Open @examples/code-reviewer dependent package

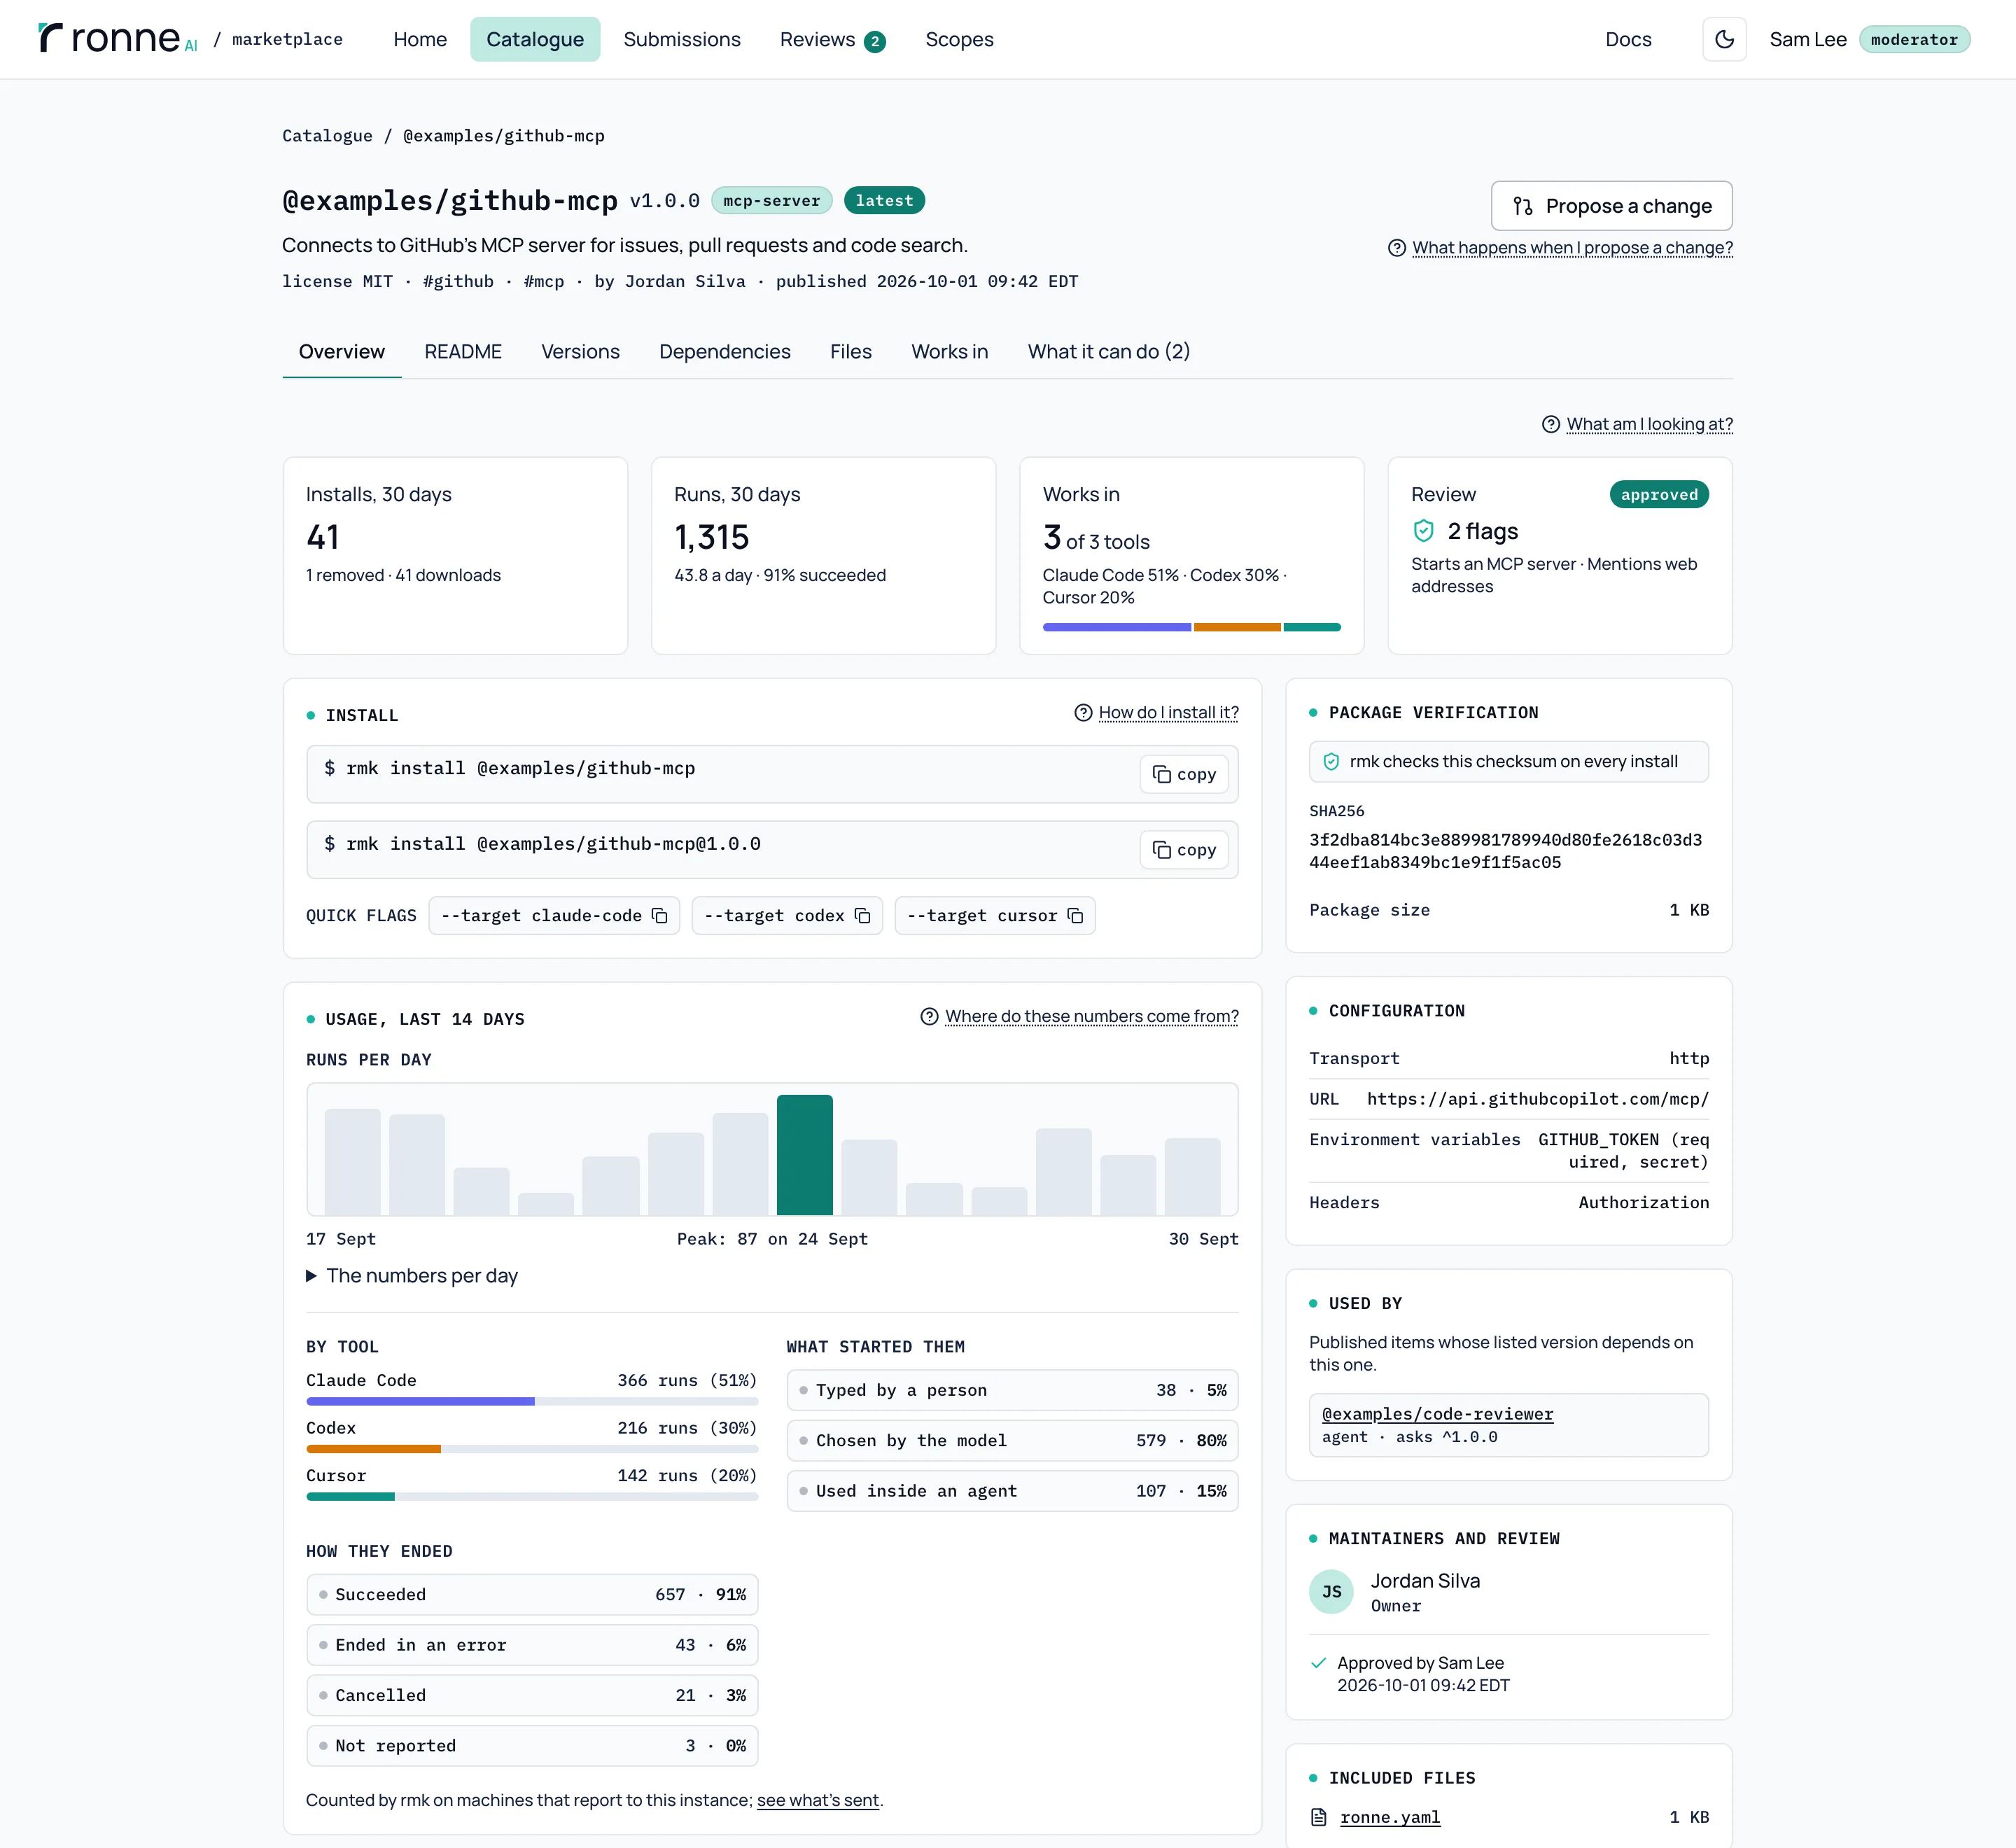(1437, 1414)
